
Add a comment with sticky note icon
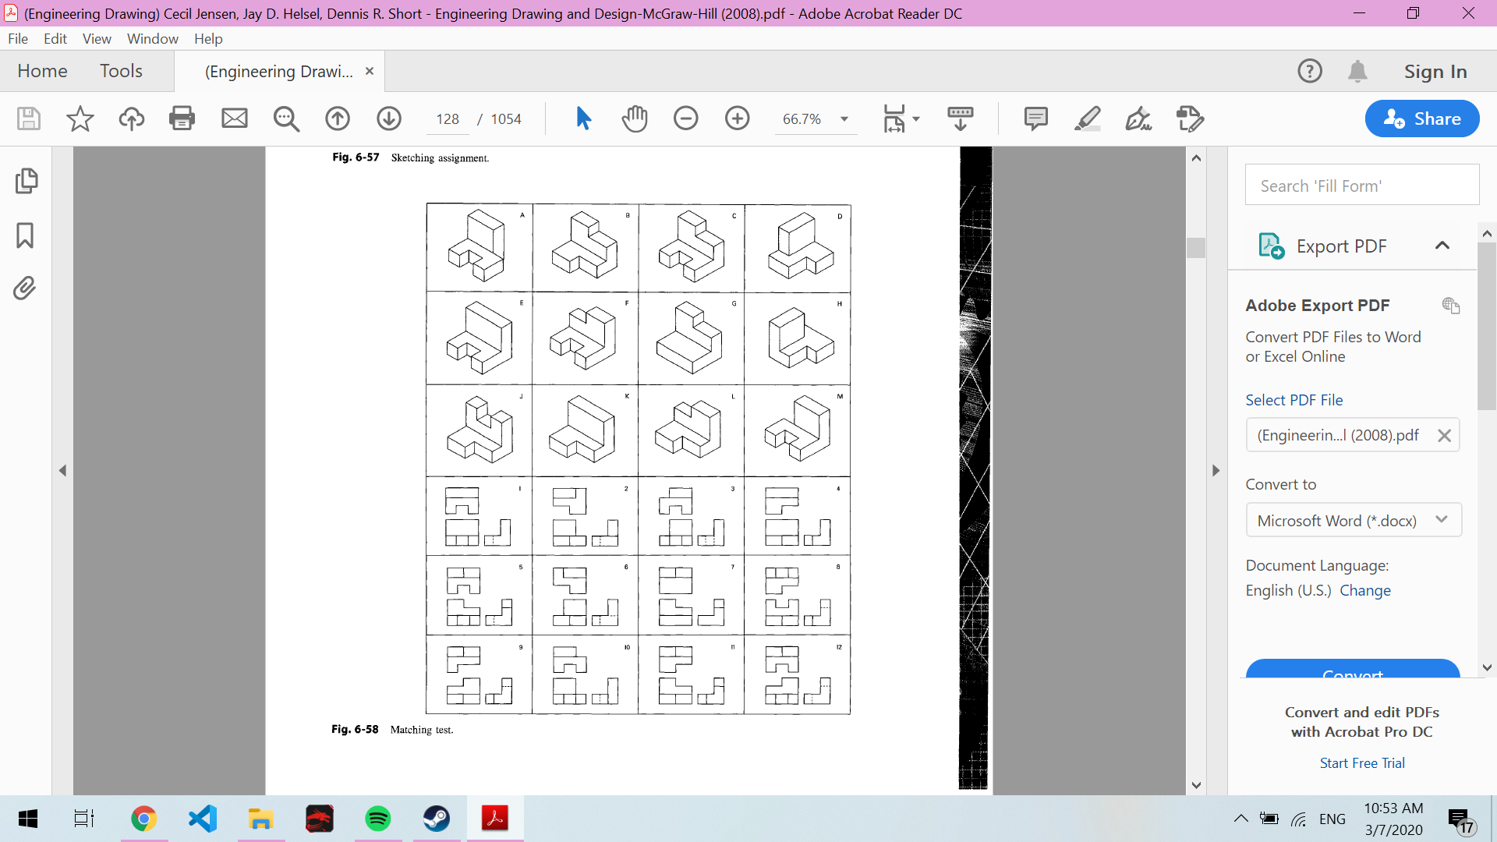coord(1035,119)
